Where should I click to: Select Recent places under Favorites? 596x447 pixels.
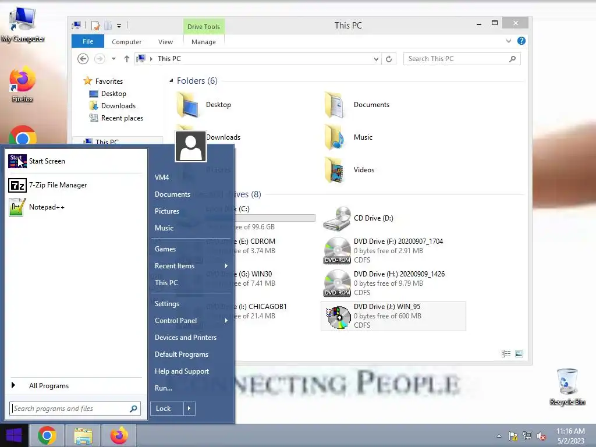[x=116, y=118]
